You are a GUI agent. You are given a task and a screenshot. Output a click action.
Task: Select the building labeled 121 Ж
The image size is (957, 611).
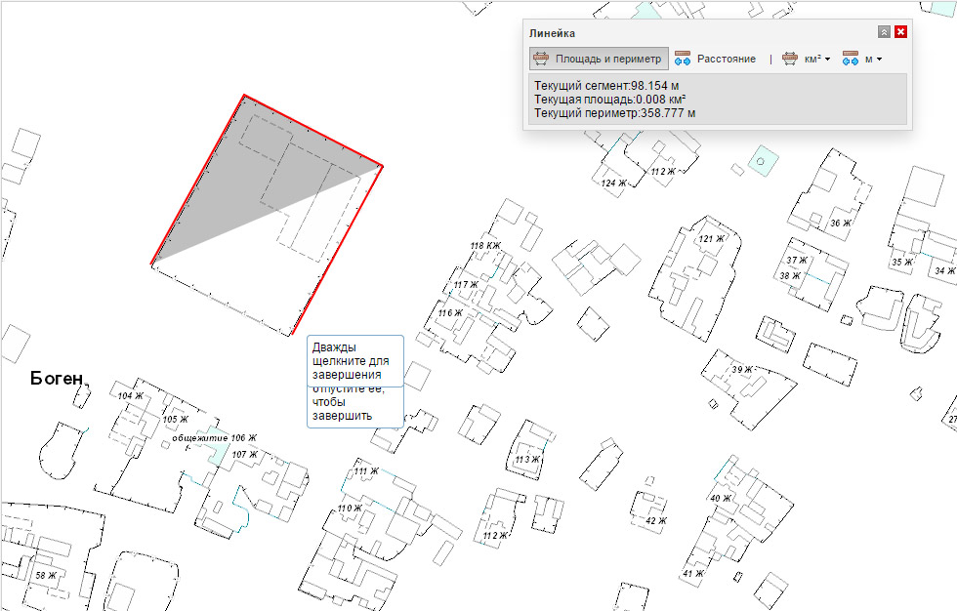712,239
